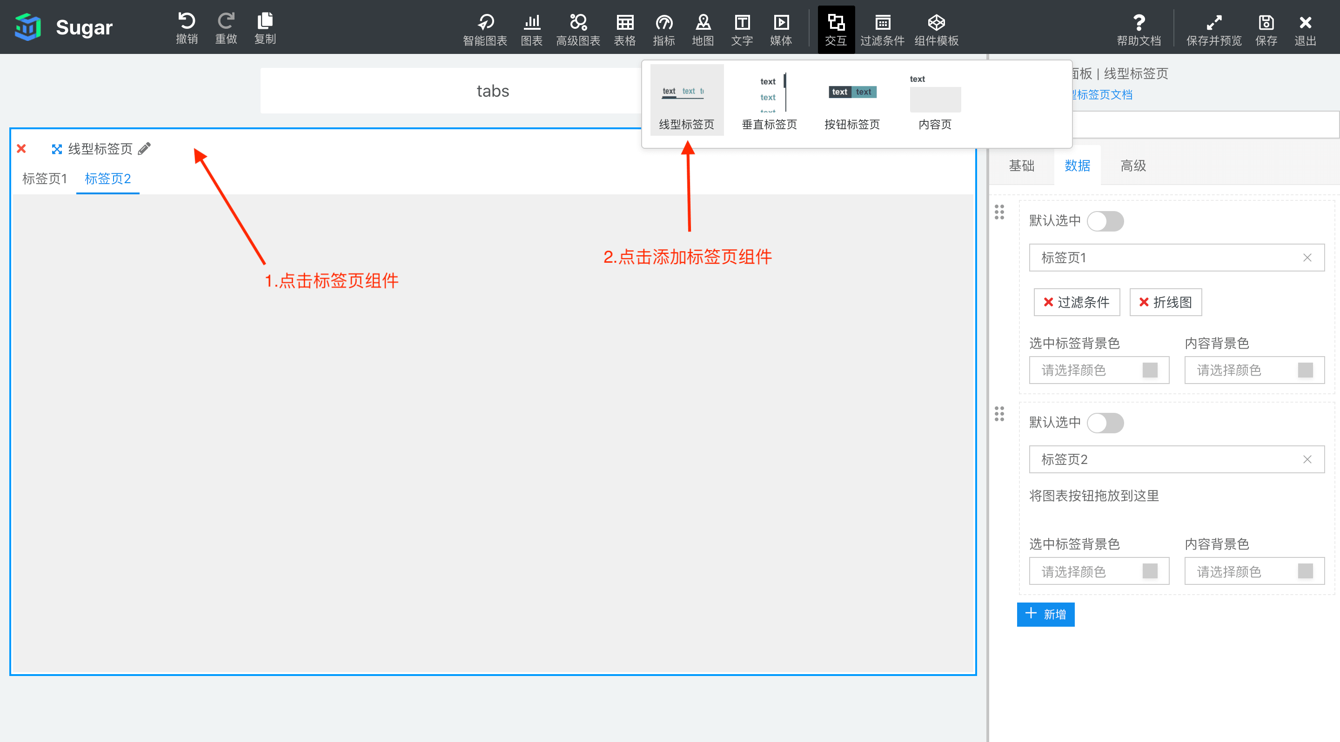Select canvas tab 标签页1
The height and width of the screenshot is (742, 1340).
pos(45,179)
